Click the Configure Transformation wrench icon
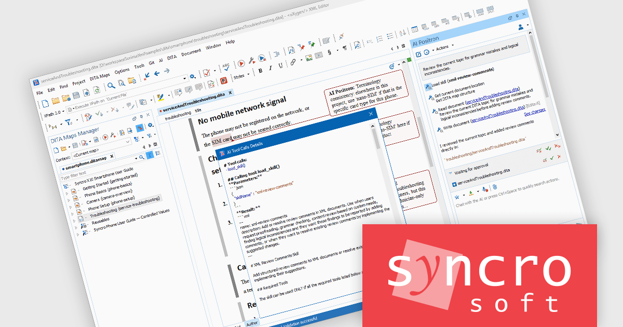 pos(252,61)
